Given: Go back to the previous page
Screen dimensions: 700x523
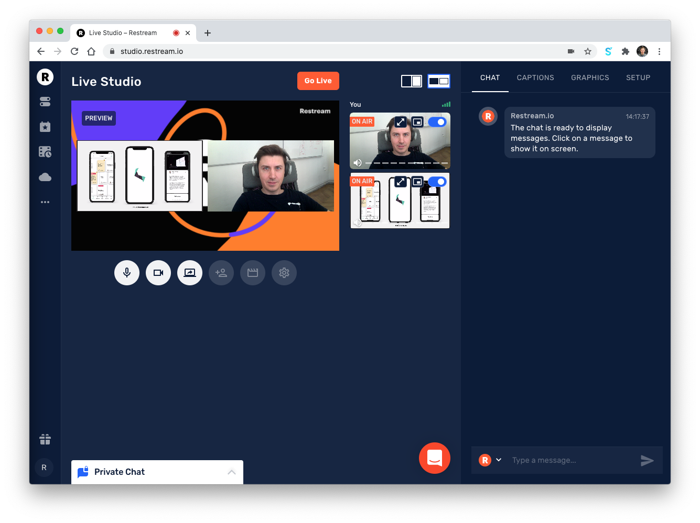Looking at the screenshot, I should tap(41, 51).
